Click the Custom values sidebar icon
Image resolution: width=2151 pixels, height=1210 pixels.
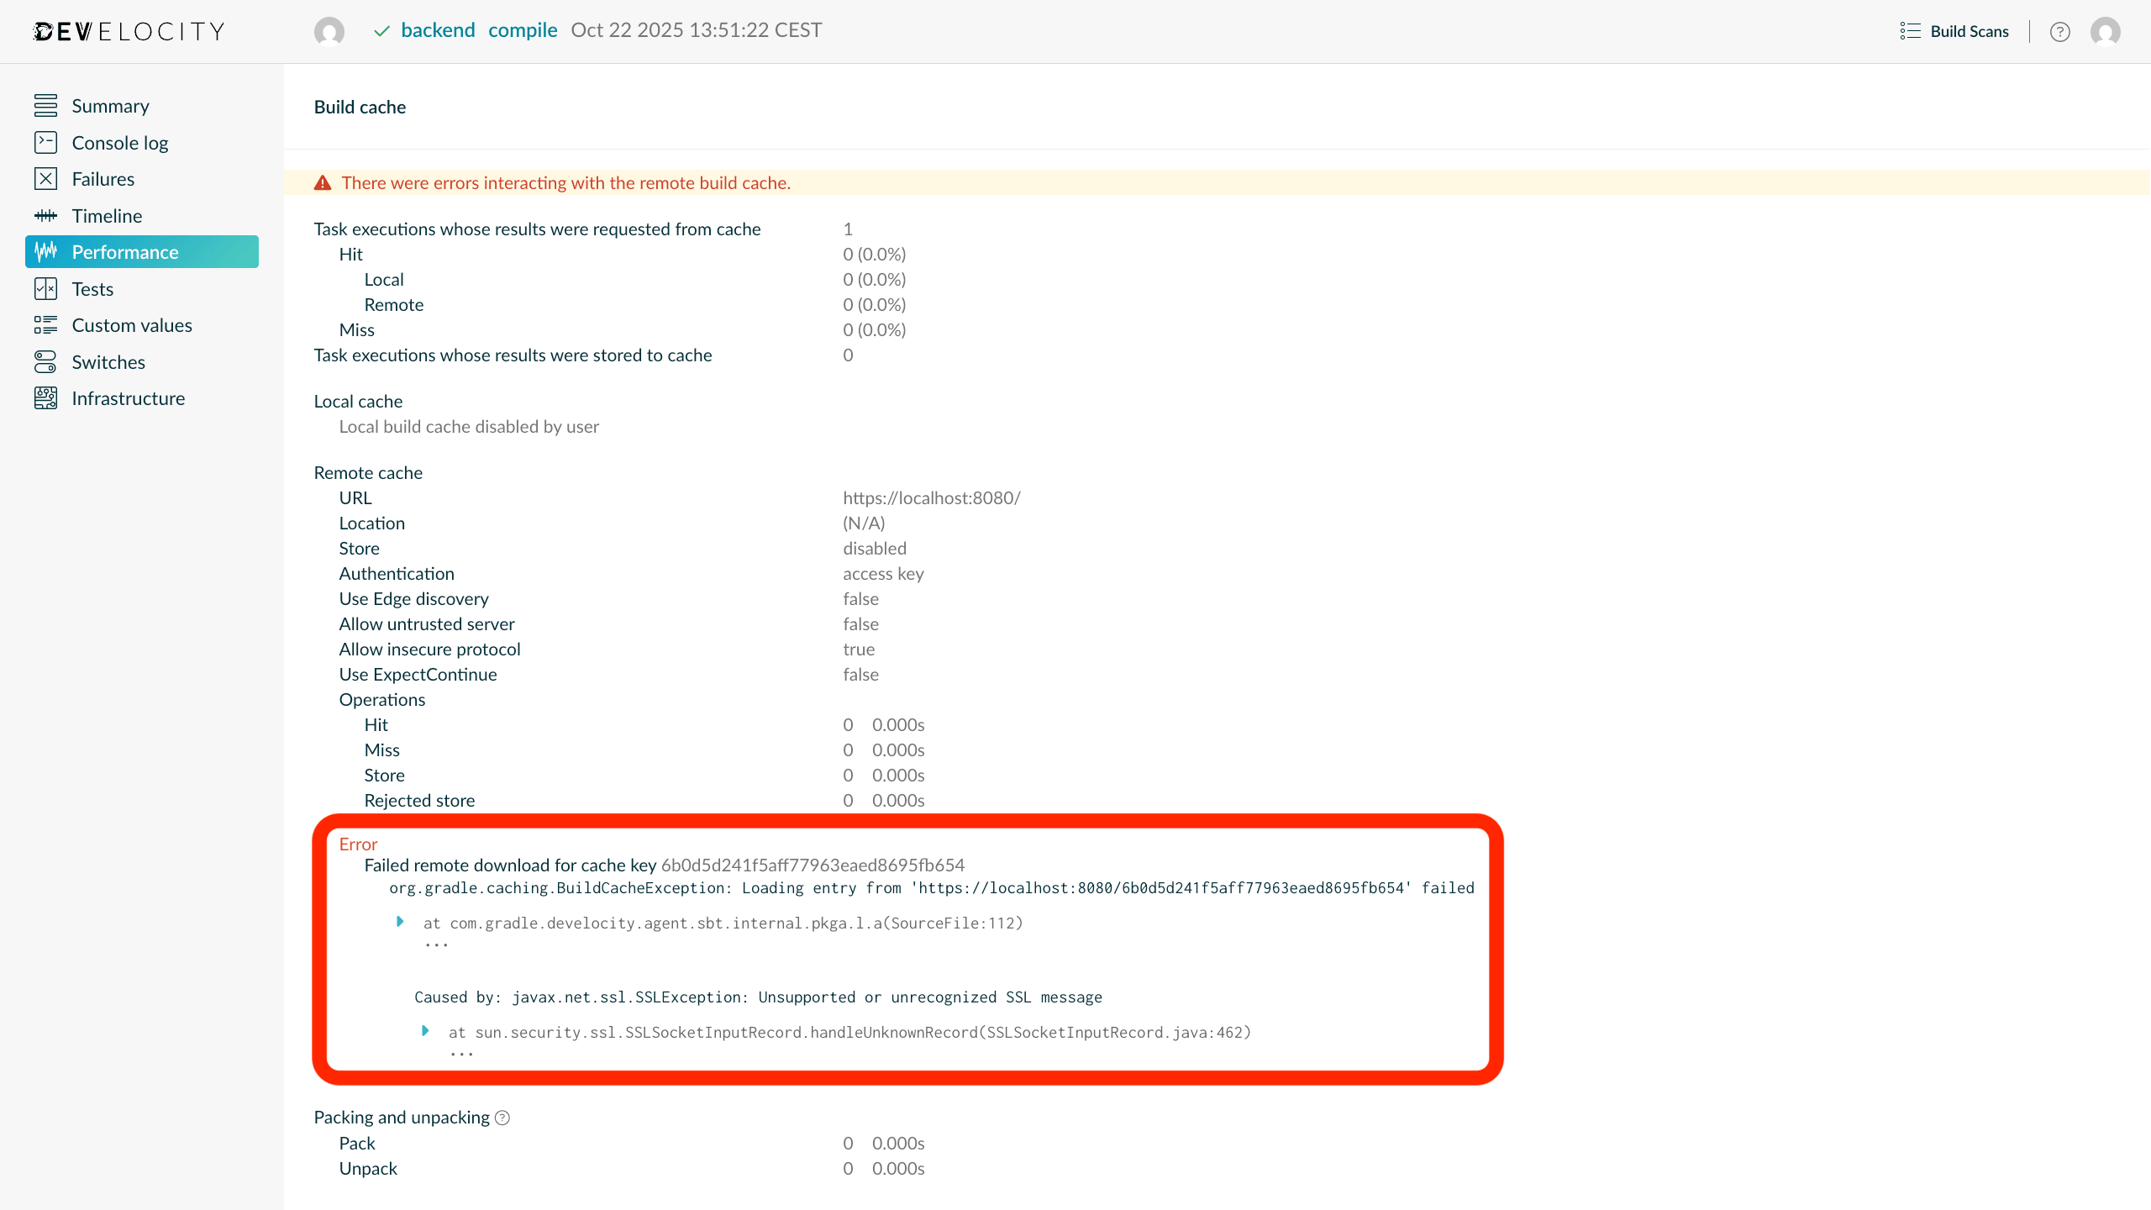click(46, 325)
